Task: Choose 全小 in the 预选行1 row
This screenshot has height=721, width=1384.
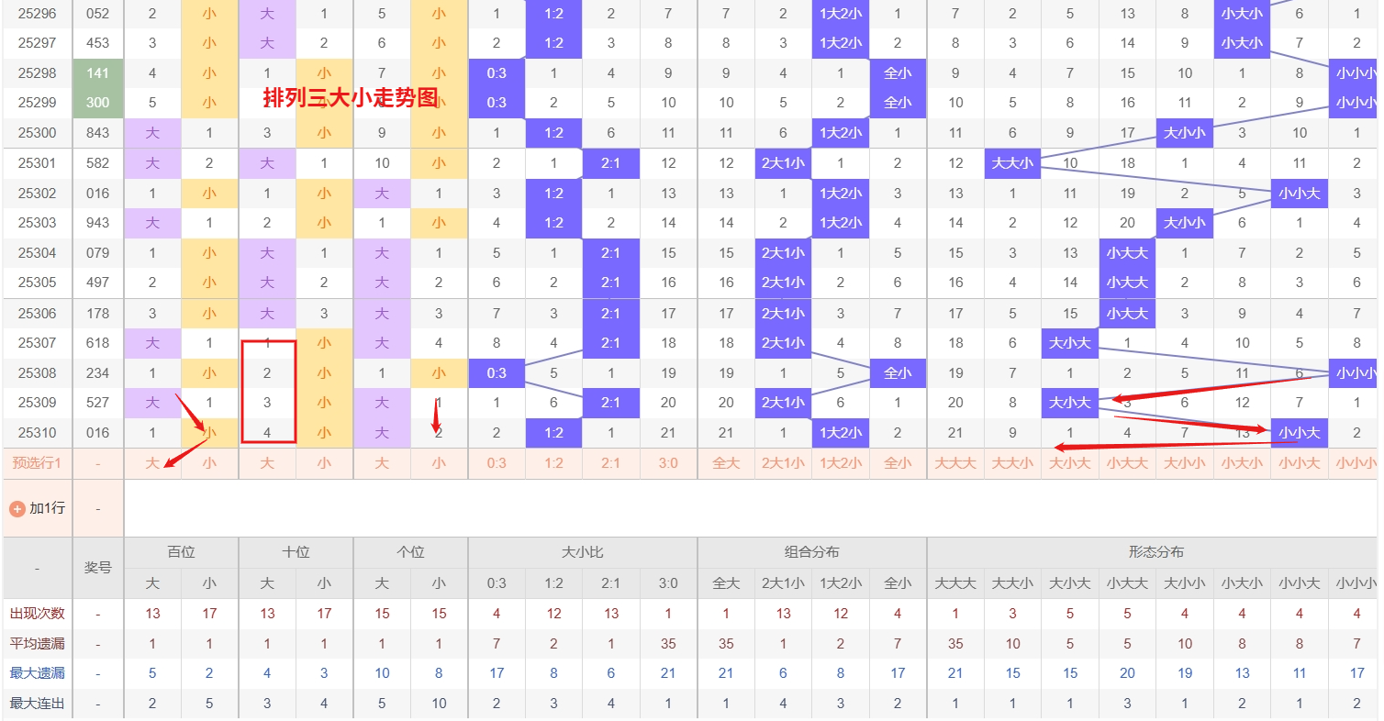Action: (898, 463)
